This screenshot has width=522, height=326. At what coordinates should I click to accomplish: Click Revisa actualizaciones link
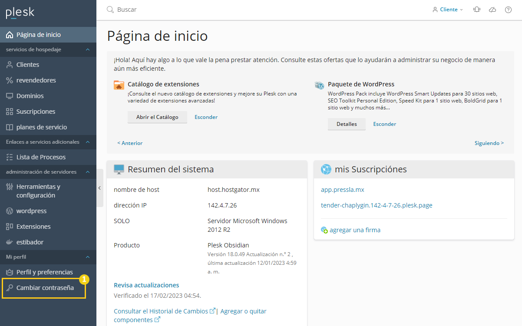pos(146,285)
